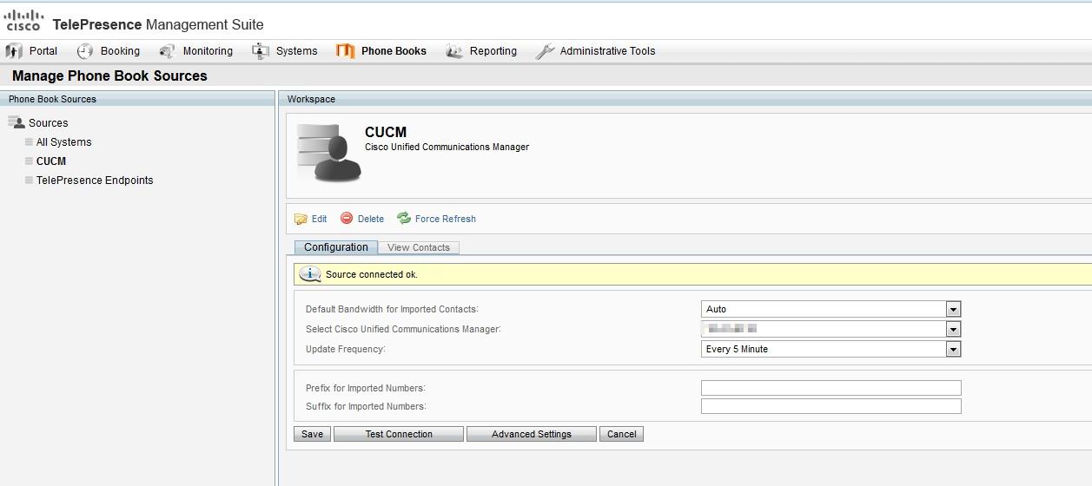The height and width of the screenshot is (486, 1092).
Task: Click the 'Update Frequency:' label
Action: (346, 349)
